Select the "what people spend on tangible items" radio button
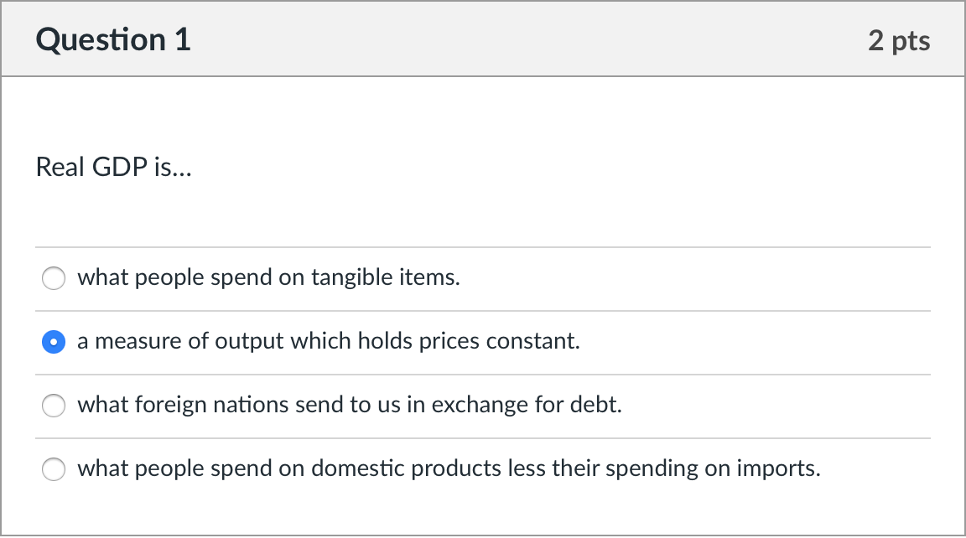966x538 pixels. [x=53, y=278]
